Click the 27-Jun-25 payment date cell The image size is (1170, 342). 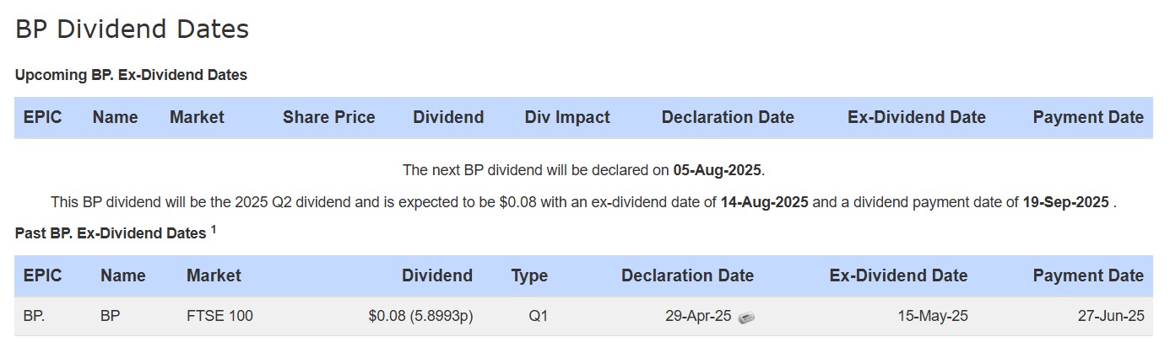tap(1110, 317)
